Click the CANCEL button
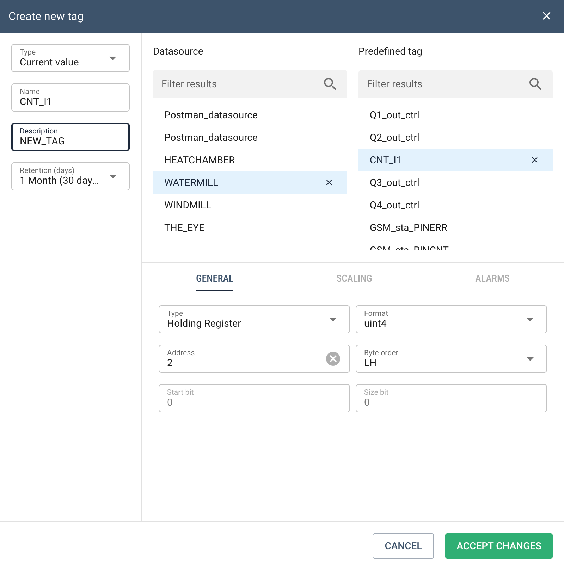The width and height of the screenshot is (564, 570). (x=403, y=546)
